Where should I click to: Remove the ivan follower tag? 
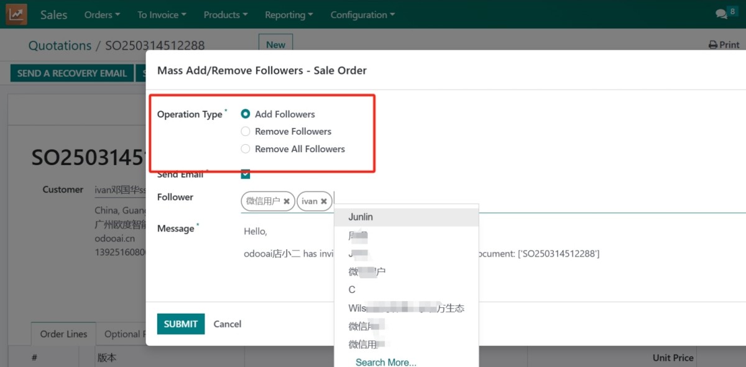click(324, 201)
